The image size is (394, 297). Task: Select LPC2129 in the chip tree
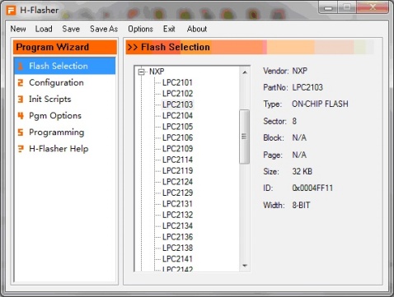click(x=177, y=193)
